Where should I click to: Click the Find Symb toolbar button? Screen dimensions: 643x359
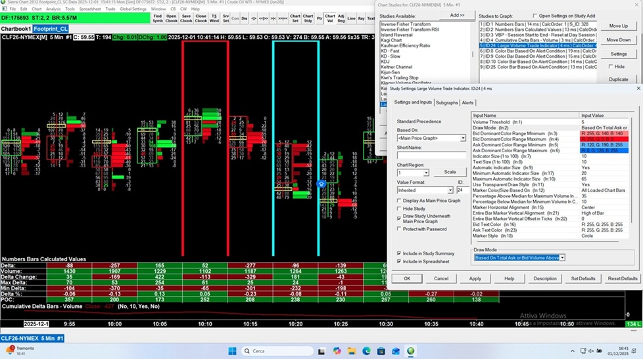tap(158, 18)
